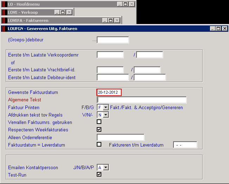229x184 pixels.
Task: Enable Faktuurdatum = Leverdatum checkbox
Action: [x=99, y=144]
